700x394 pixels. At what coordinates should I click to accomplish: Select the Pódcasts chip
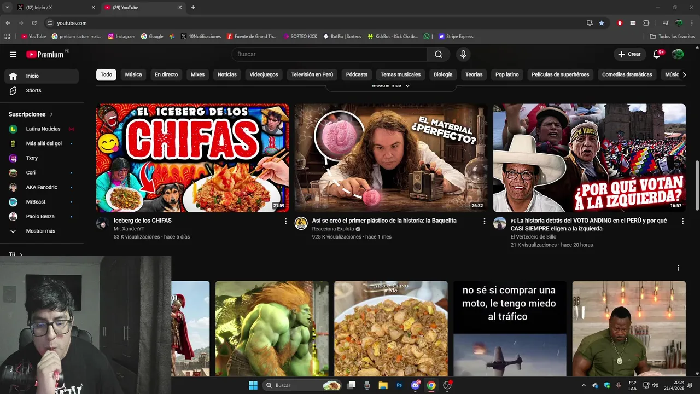(x=357, y=74)
